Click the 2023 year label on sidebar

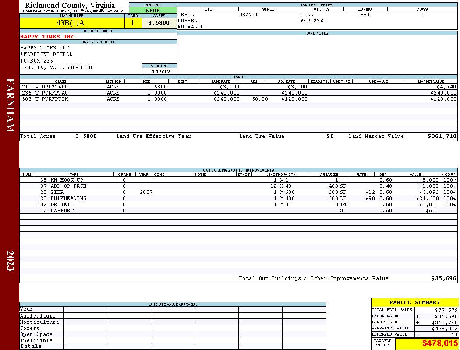[x=10, y=261]
